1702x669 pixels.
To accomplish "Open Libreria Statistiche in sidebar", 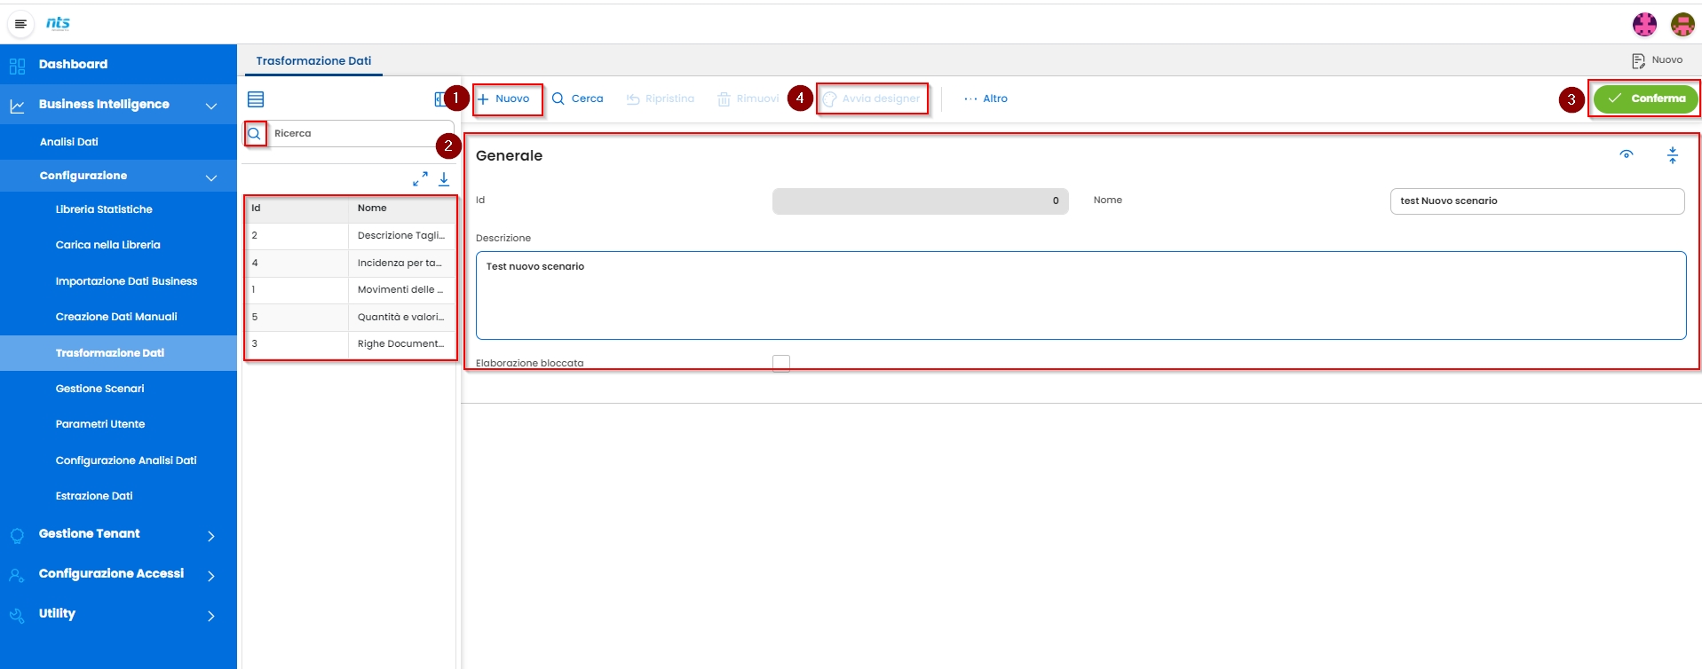I will click(104, 209).
